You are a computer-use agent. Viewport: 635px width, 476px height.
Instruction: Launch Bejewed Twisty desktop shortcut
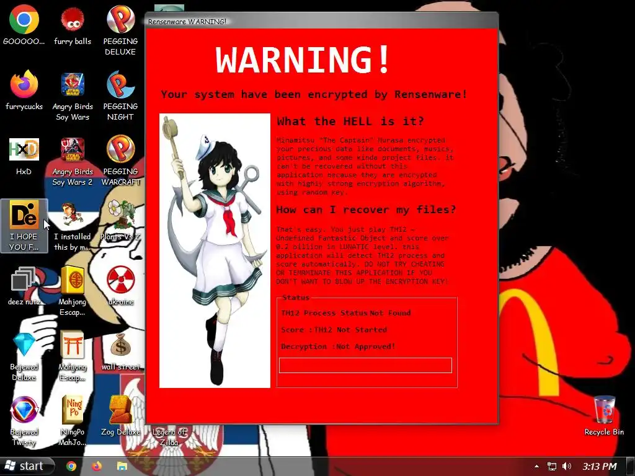pos(24,421)
